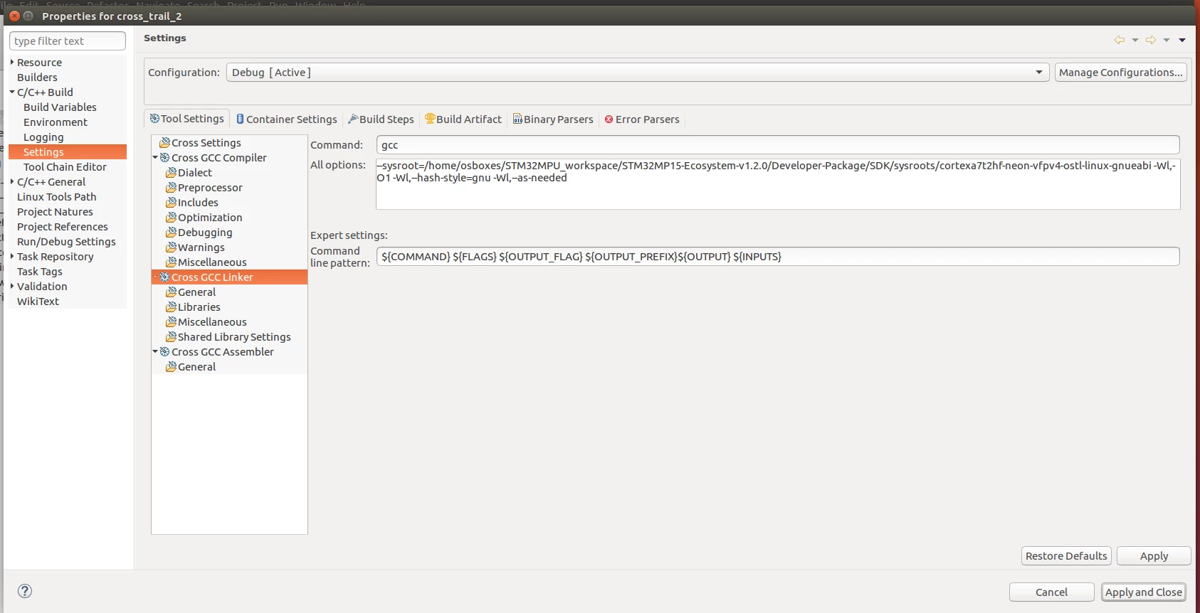Click Restore Defaults button

click(x=1066, y=556)
